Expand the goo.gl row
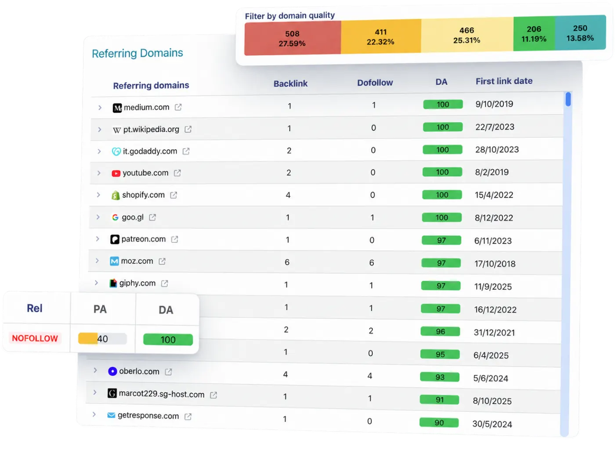 tap(98, 217)
